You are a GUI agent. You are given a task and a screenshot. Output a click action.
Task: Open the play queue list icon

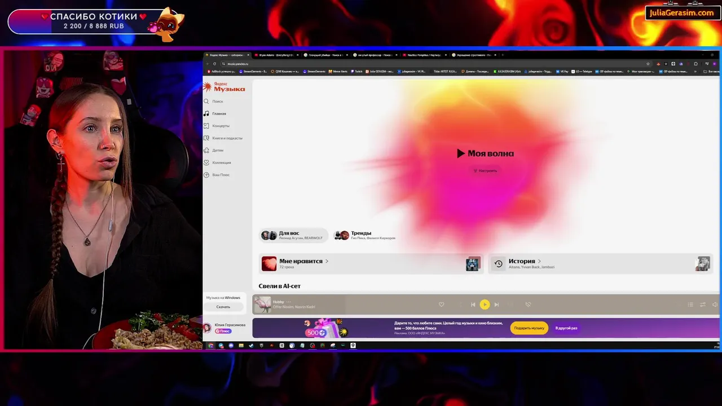(690, 304)
